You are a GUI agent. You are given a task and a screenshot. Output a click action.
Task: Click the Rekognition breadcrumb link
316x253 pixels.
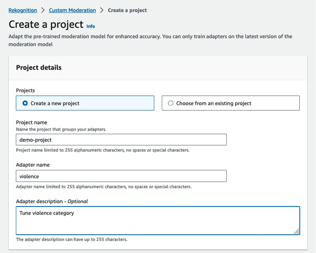[23, 10]
